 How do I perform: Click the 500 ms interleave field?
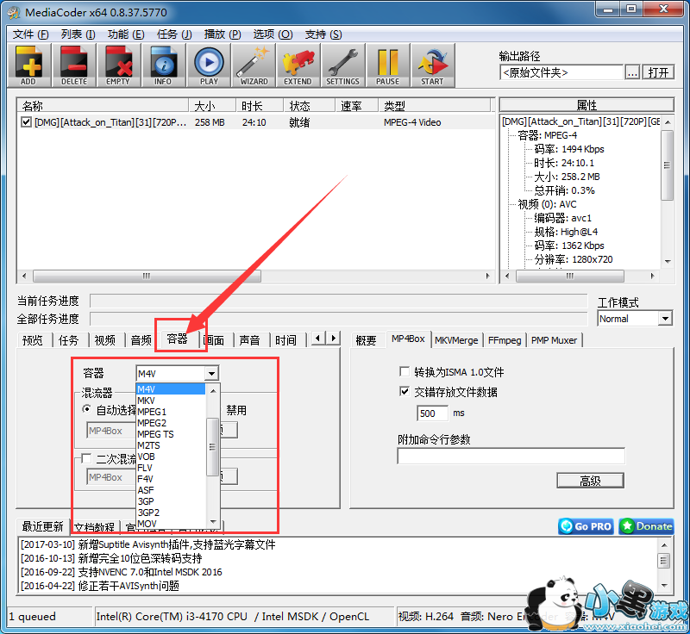tap(432, 413)
